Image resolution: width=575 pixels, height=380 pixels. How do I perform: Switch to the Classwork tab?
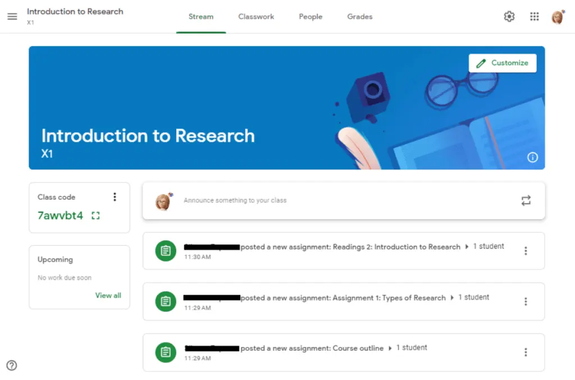coord(256,17)
